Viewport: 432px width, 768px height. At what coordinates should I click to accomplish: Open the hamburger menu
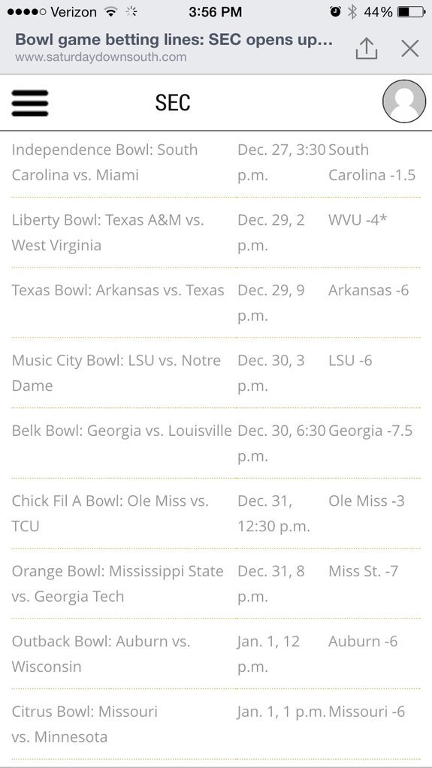click(30, 103)
